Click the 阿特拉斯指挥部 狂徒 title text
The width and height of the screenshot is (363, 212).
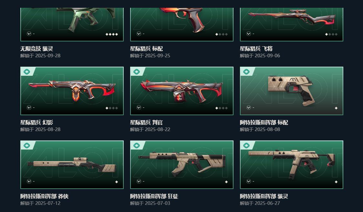(154, 196)
